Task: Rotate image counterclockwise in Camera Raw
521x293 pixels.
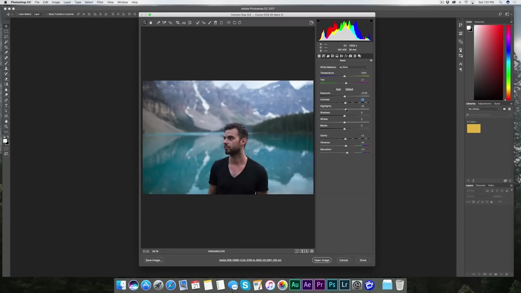Action: click(234, 23)
